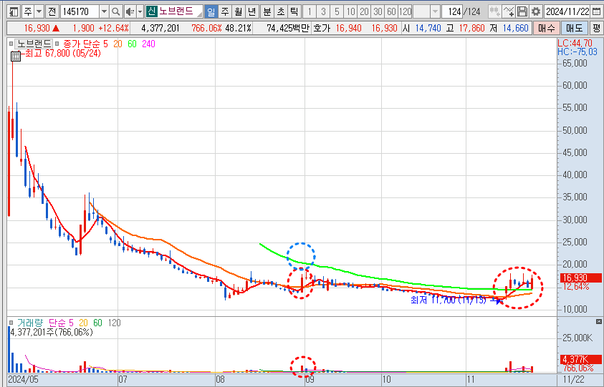Click the volume 단순 moving average label
The image size is (604, 387).
pyautogui.click(x=57, y=323)
